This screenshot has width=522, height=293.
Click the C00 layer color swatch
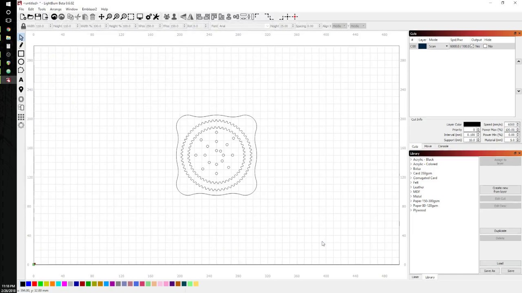tap(422, 46)
